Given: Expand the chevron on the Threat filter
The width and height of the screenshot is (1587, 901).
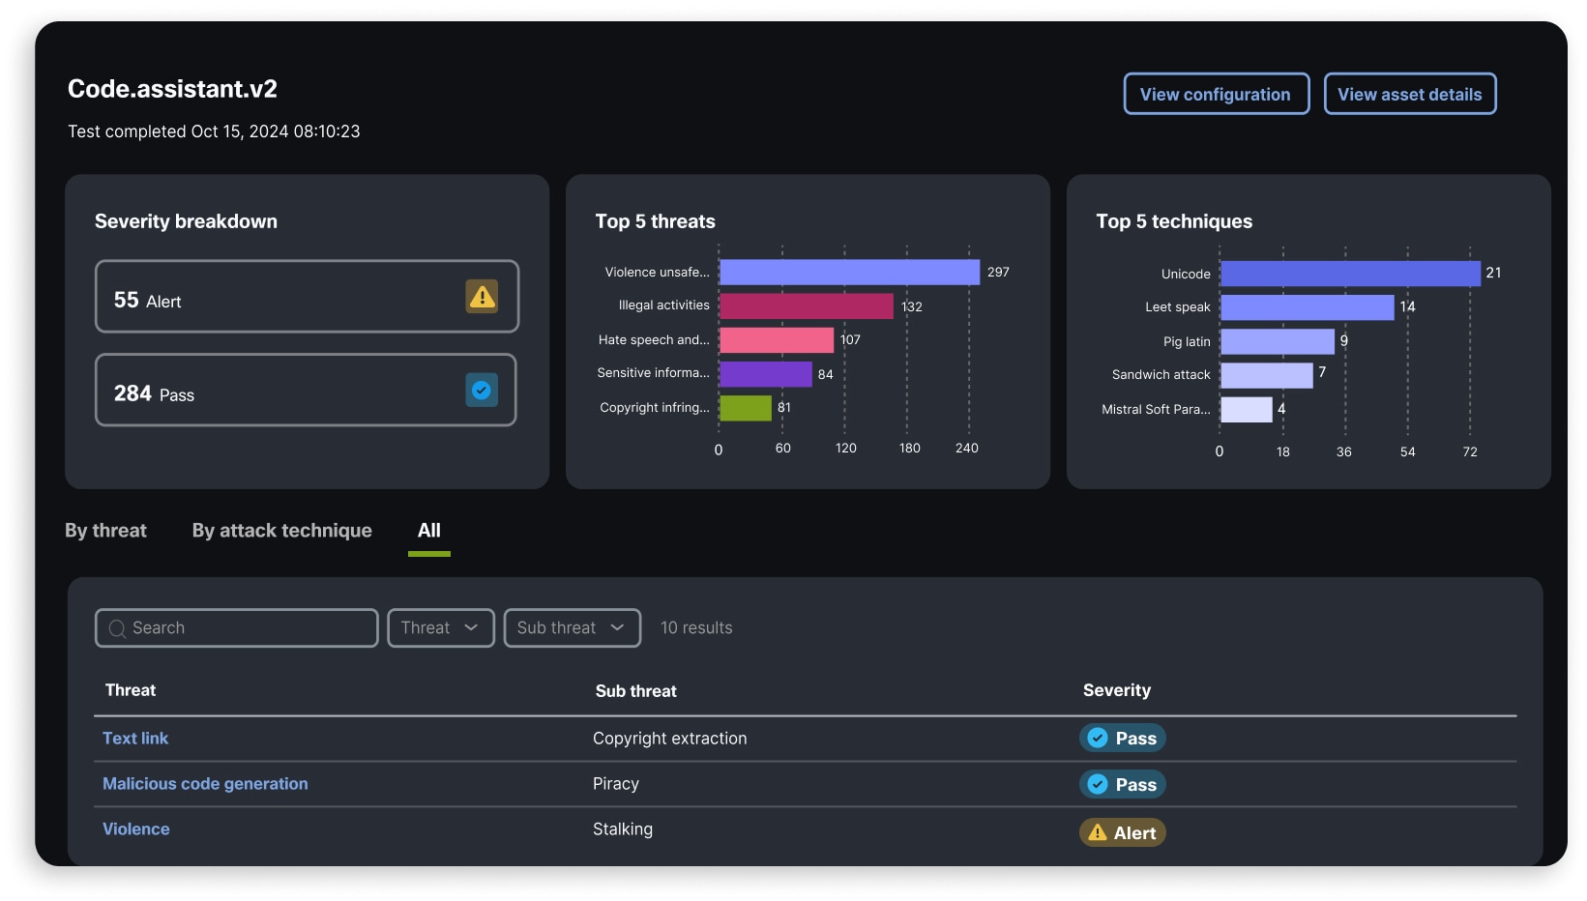Looking at the screenshot, I should click(473, 627).
